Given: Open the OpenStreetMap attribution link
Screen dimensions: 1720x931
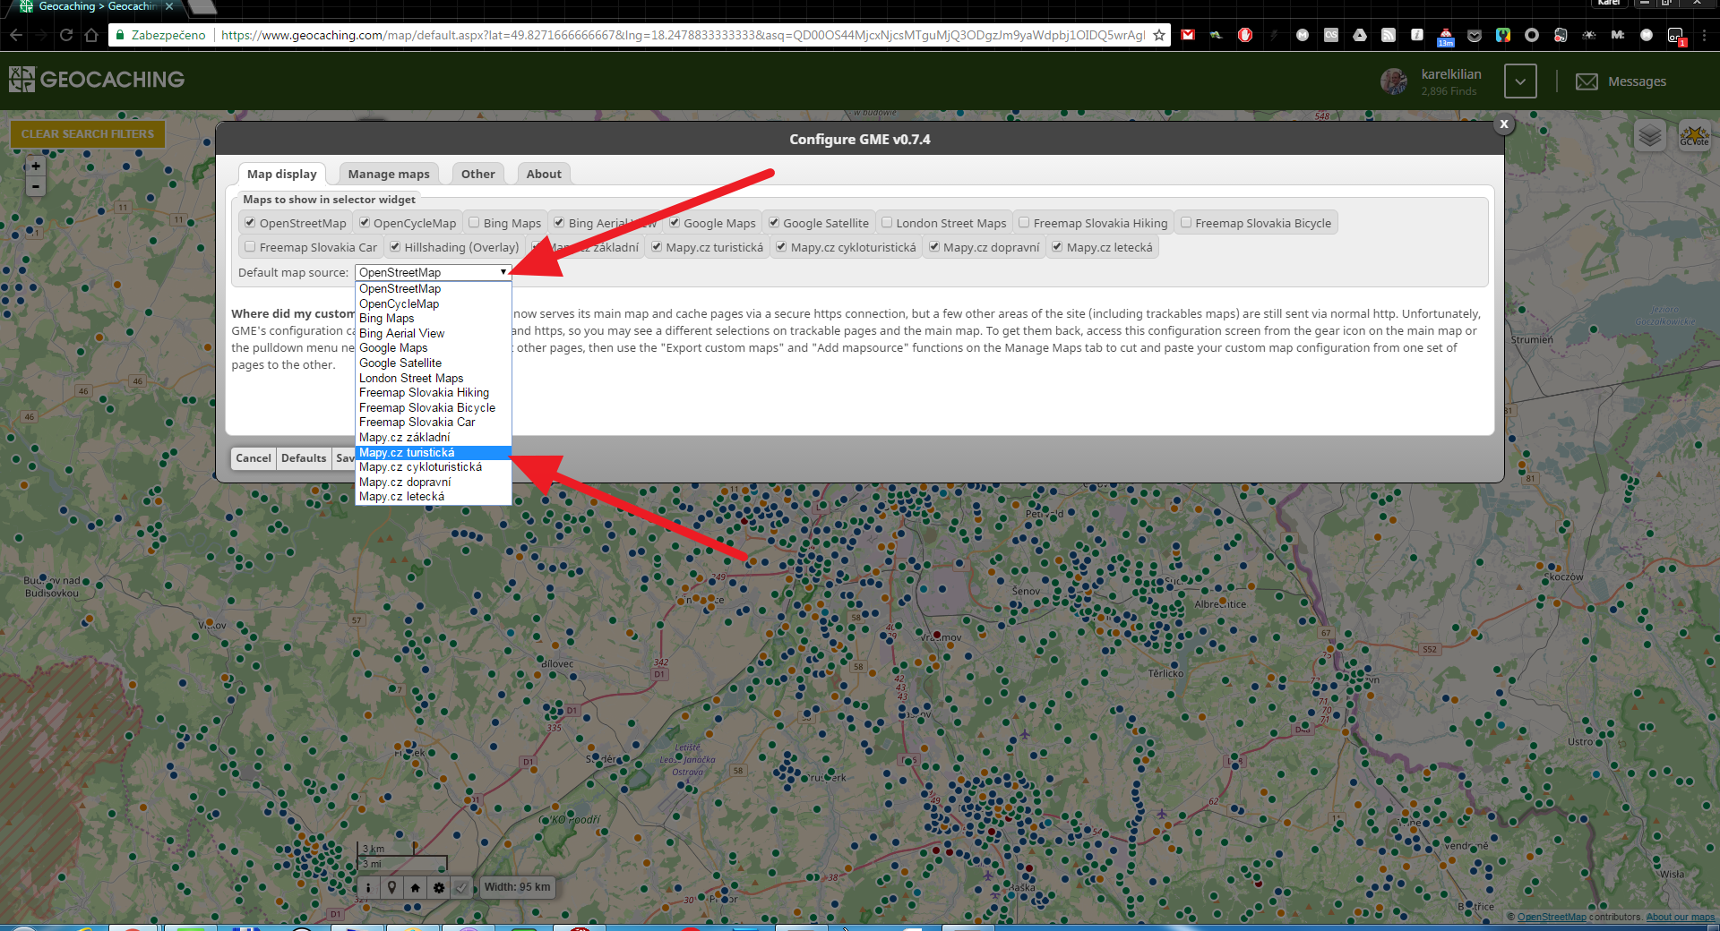Looking at the screenshot, I should [1552, 917].
